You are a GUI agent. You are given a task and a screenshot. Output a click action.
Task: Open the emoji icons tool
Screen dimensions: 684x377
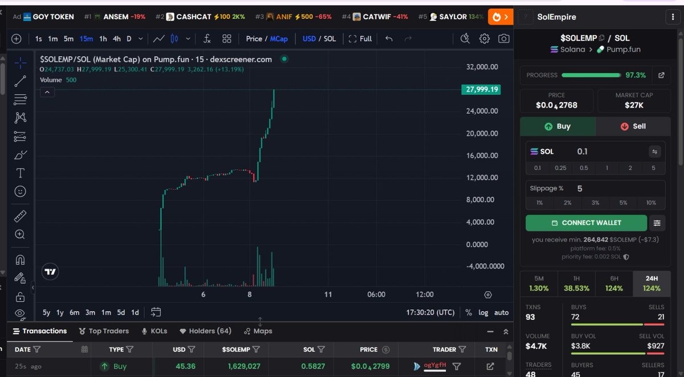point(21,191)
